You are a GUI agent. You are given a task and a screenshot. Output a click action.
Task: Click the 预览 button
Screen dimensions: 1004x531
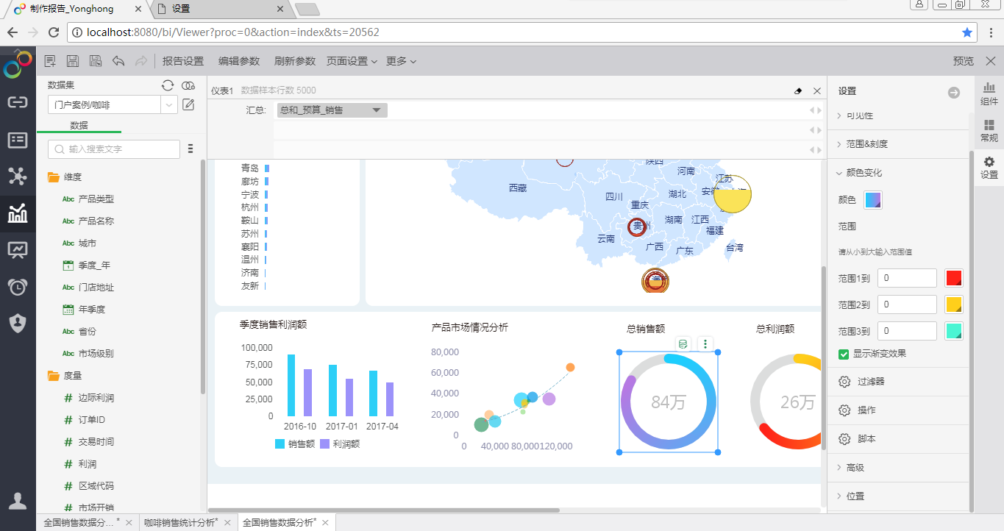pyautogui.click(x=963, y=61)
